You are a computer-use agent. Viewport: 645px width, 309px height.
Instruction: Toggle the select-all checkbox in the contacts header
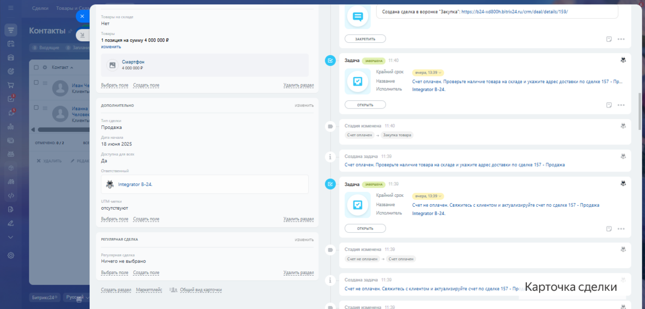tap(36, 67)
